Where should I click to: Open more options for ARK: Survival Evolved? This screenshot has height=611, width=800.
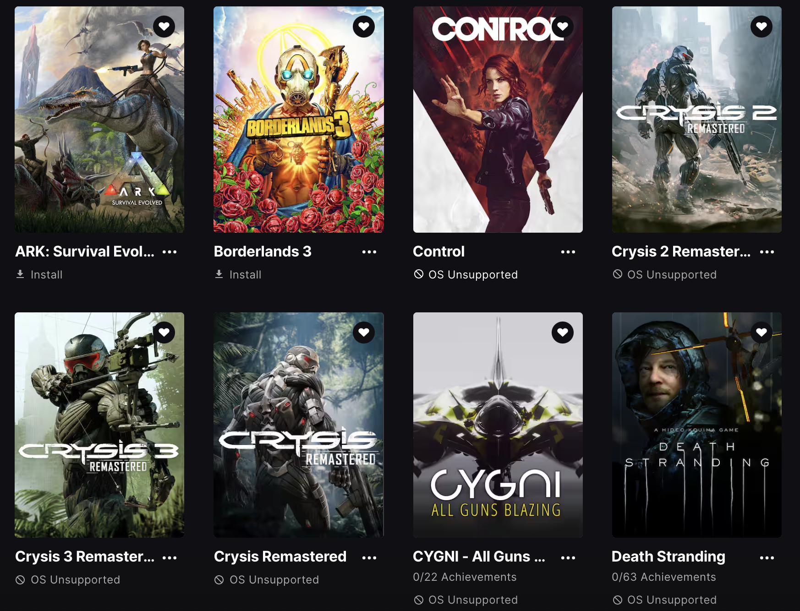point(170,252)
